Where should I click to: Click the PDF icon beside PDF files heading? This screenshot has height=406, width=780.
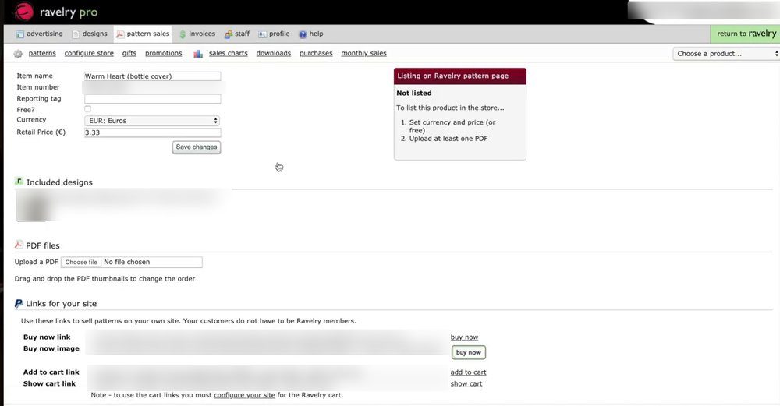point(19,245)
